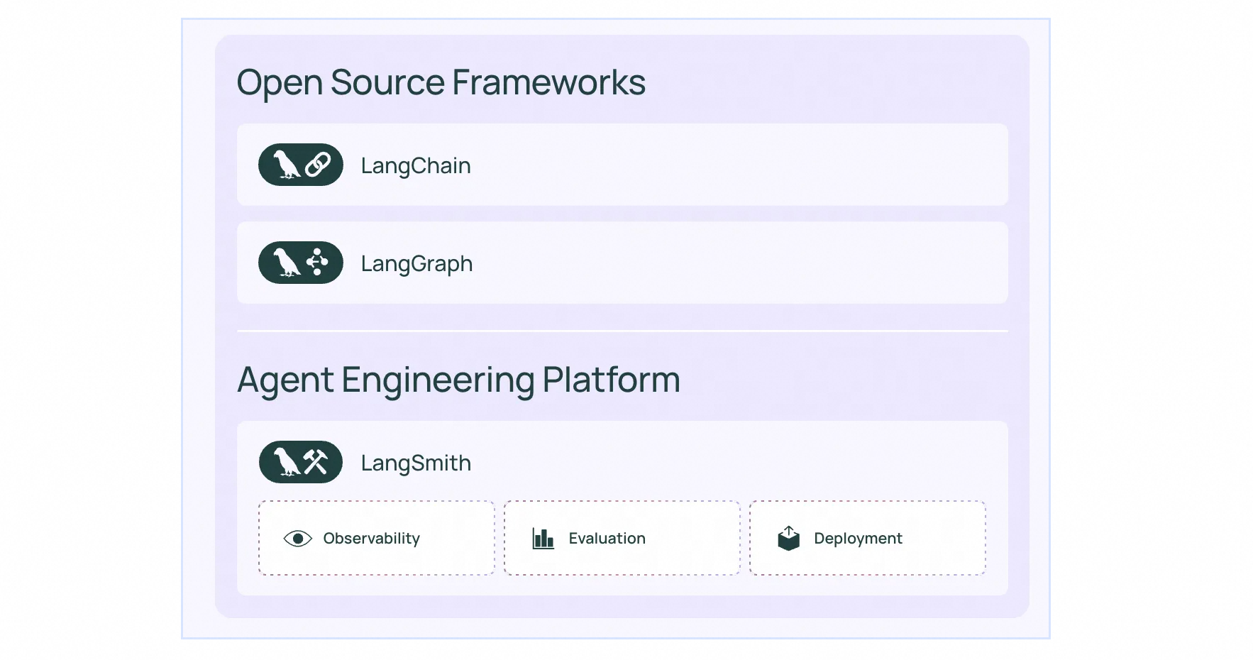The height and width of the screenshot is (660, 1253).
Task: Click the LangSmith parrot and hammers logo
Action: (301, 462)
